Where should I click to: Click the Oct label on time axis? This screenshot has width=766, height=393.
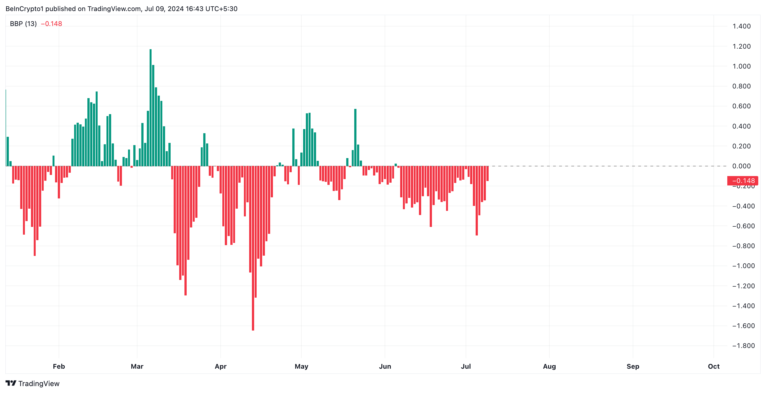(x=714, y=366)
